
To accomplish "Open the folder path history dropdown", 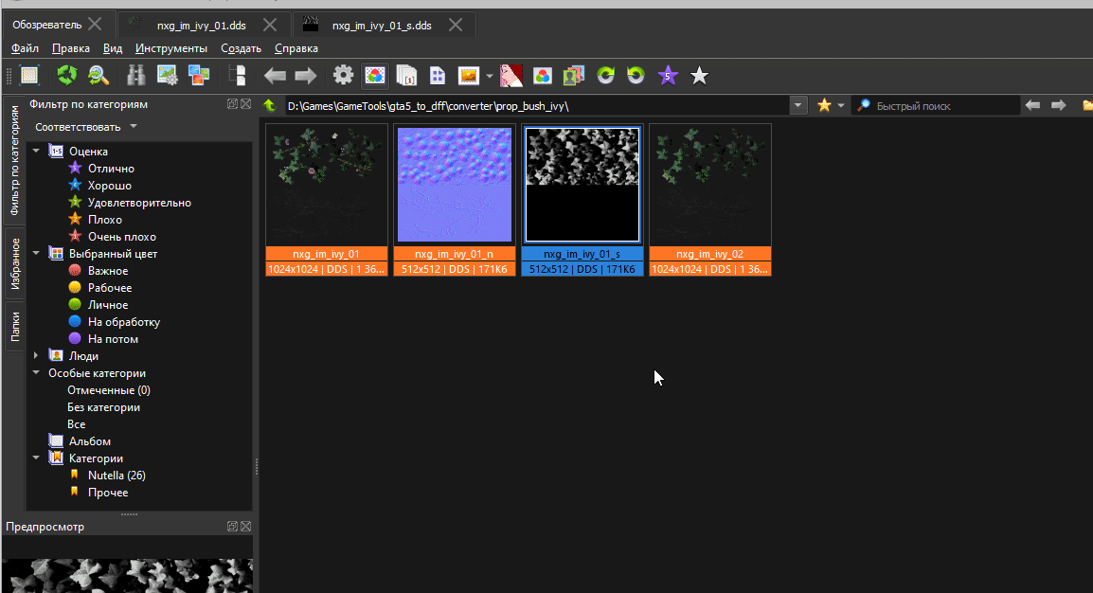I will (x=798, y=105).
